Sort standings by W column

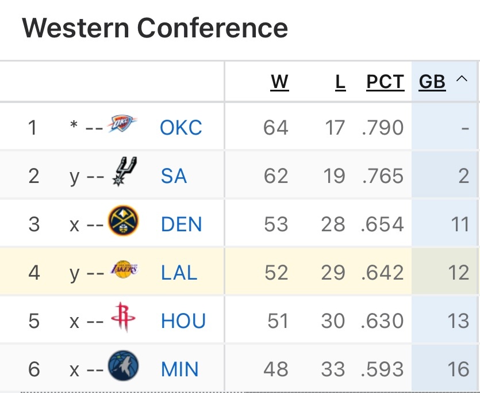[x=279, y=82]
